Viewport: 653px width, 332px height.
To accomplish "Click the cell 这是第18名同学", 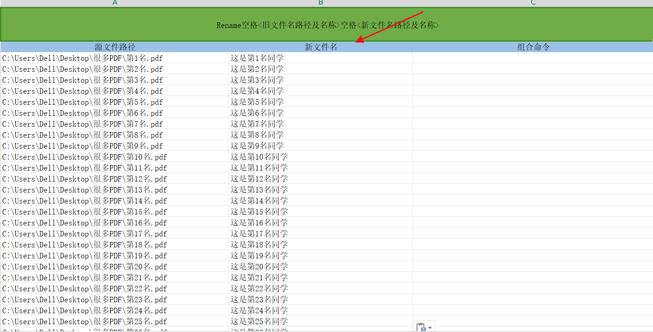I will pos(321,245).
